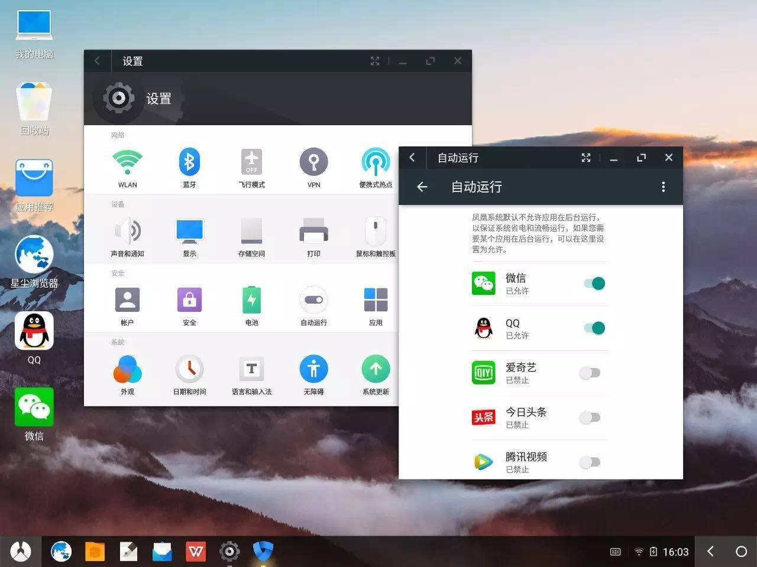Screen dimensions: 757x567
Task: Enable autorun for 腾讯视频
Action: [x=590, y=462]
